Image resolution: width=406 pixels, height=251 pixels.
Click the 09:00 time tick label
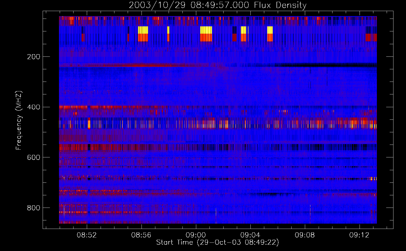coord(196,235)
